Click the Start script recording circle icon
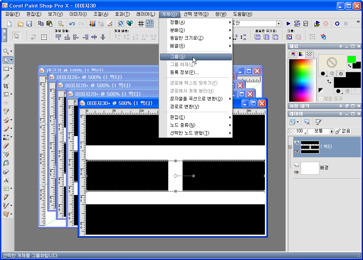Viewport: 363px width, 260px height. [337, 24]
